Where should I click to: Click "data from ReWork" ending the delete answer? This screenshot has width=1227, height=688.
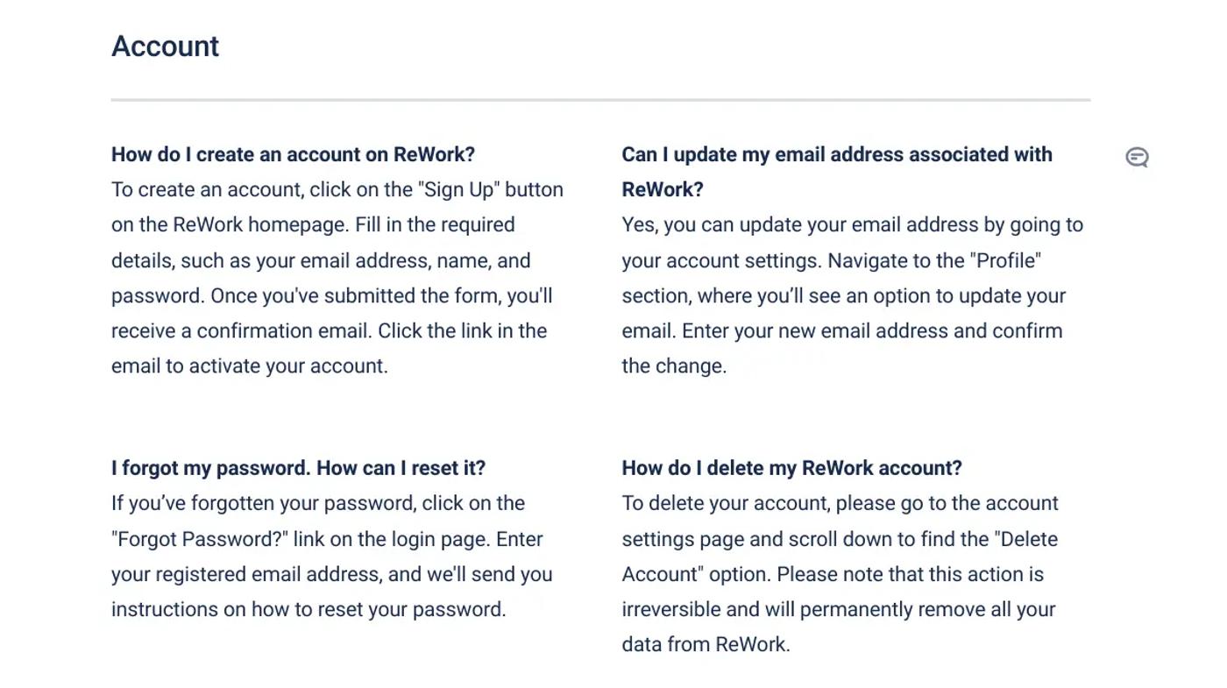tap(705, 644)
